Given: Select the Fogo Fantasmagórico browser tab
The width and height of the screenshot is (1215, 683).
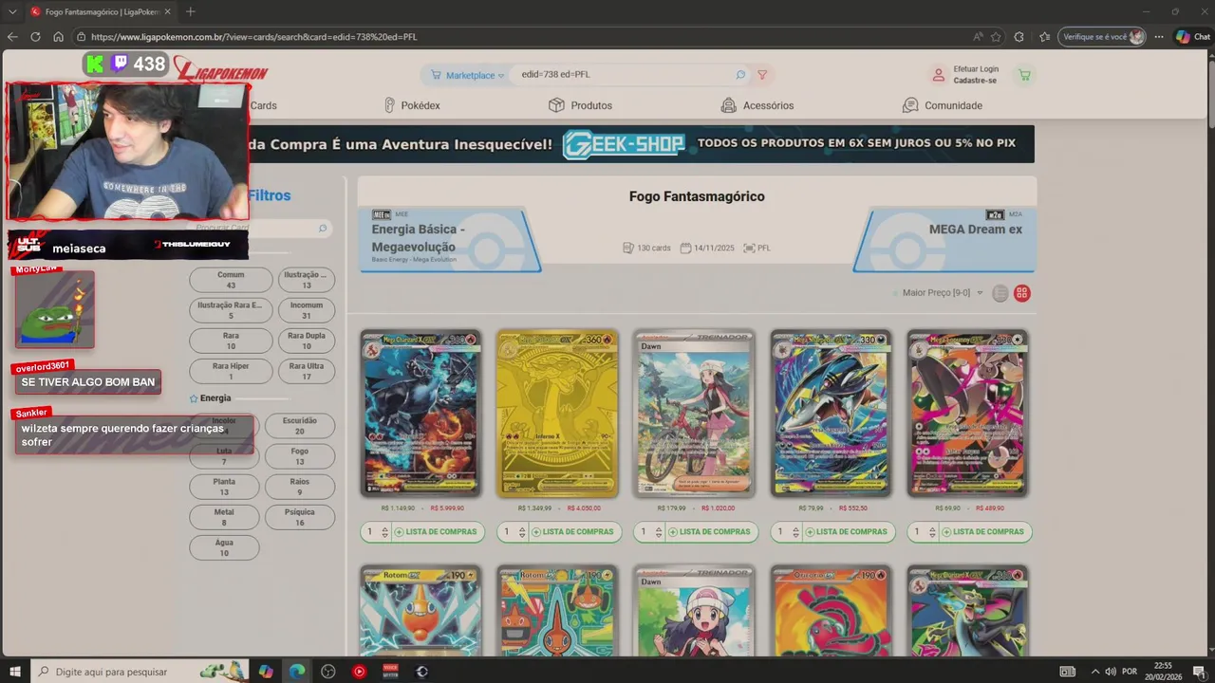Looking at the screenshot, I should click(x=100, y=11).
